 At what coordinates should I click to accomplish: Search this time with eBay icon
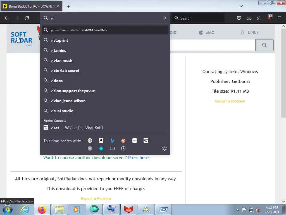(x=135, y=141)
